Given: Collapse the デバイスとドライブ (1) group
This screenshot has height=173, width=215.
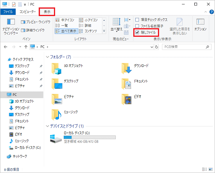Looking at the screenshot, I should [47, 126].
